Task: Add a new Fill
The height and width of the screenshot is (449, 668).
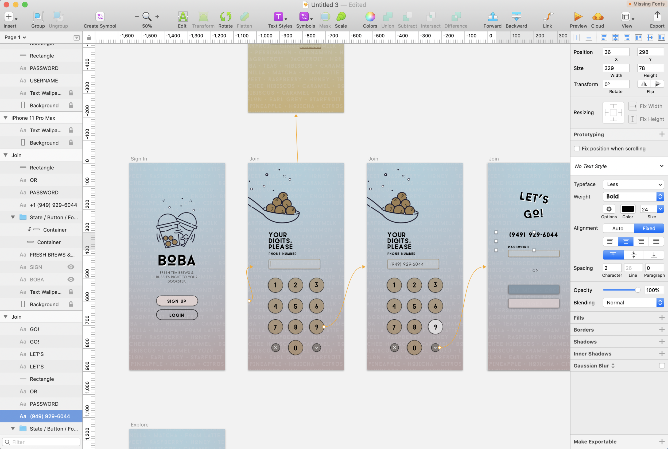Action: coord(662,318)
